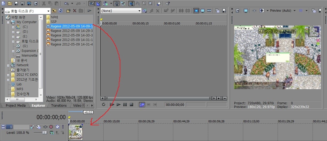This screenshot has width=327, height=141.
Task: Go up one folder level in Explorer
Action: pos(54,11)
